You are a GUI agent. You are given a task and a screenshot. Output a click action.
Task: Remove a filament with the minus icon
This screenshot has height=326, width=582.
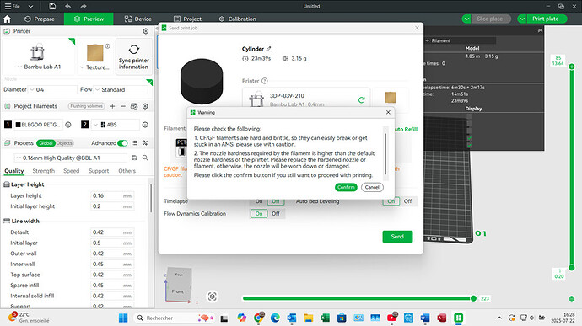(123, 106)
